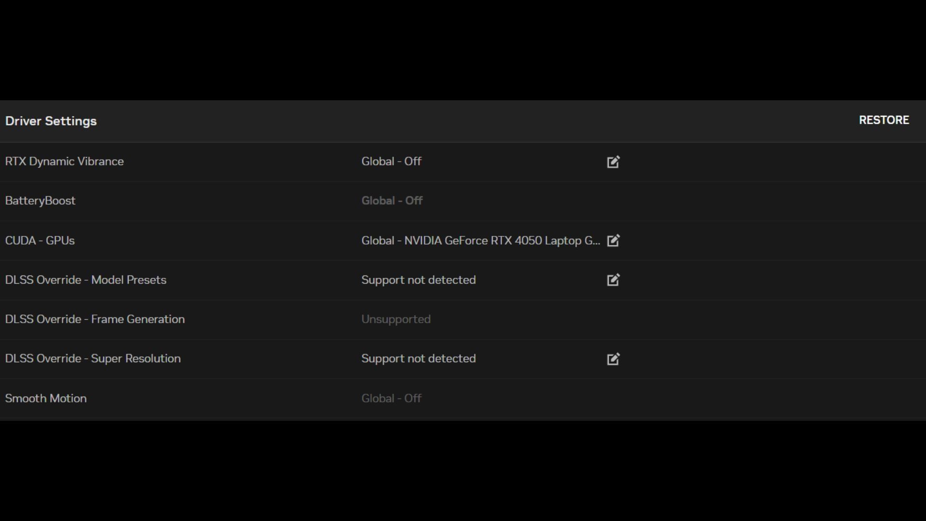Click RTX Dynamic Vibrance's Global - Off value
Image resolution: width=926 pixels, height=521 pixels.
pyautogui.click(x=391, y=162)
